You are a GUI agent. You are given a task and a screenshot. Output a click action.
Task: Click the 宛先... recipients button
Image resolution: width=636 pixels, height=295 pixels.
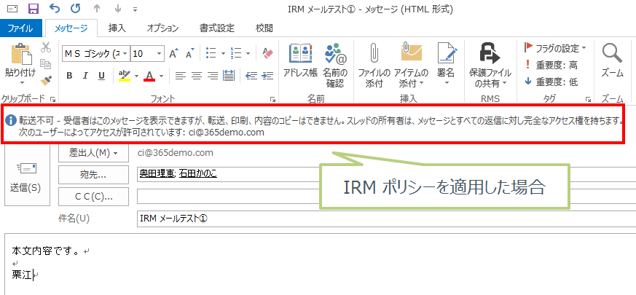point(93,174)
